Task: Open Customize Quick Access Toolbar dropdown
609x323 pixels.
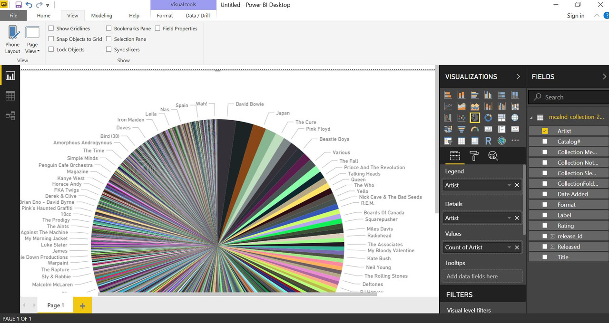Action: click(48, 5)
